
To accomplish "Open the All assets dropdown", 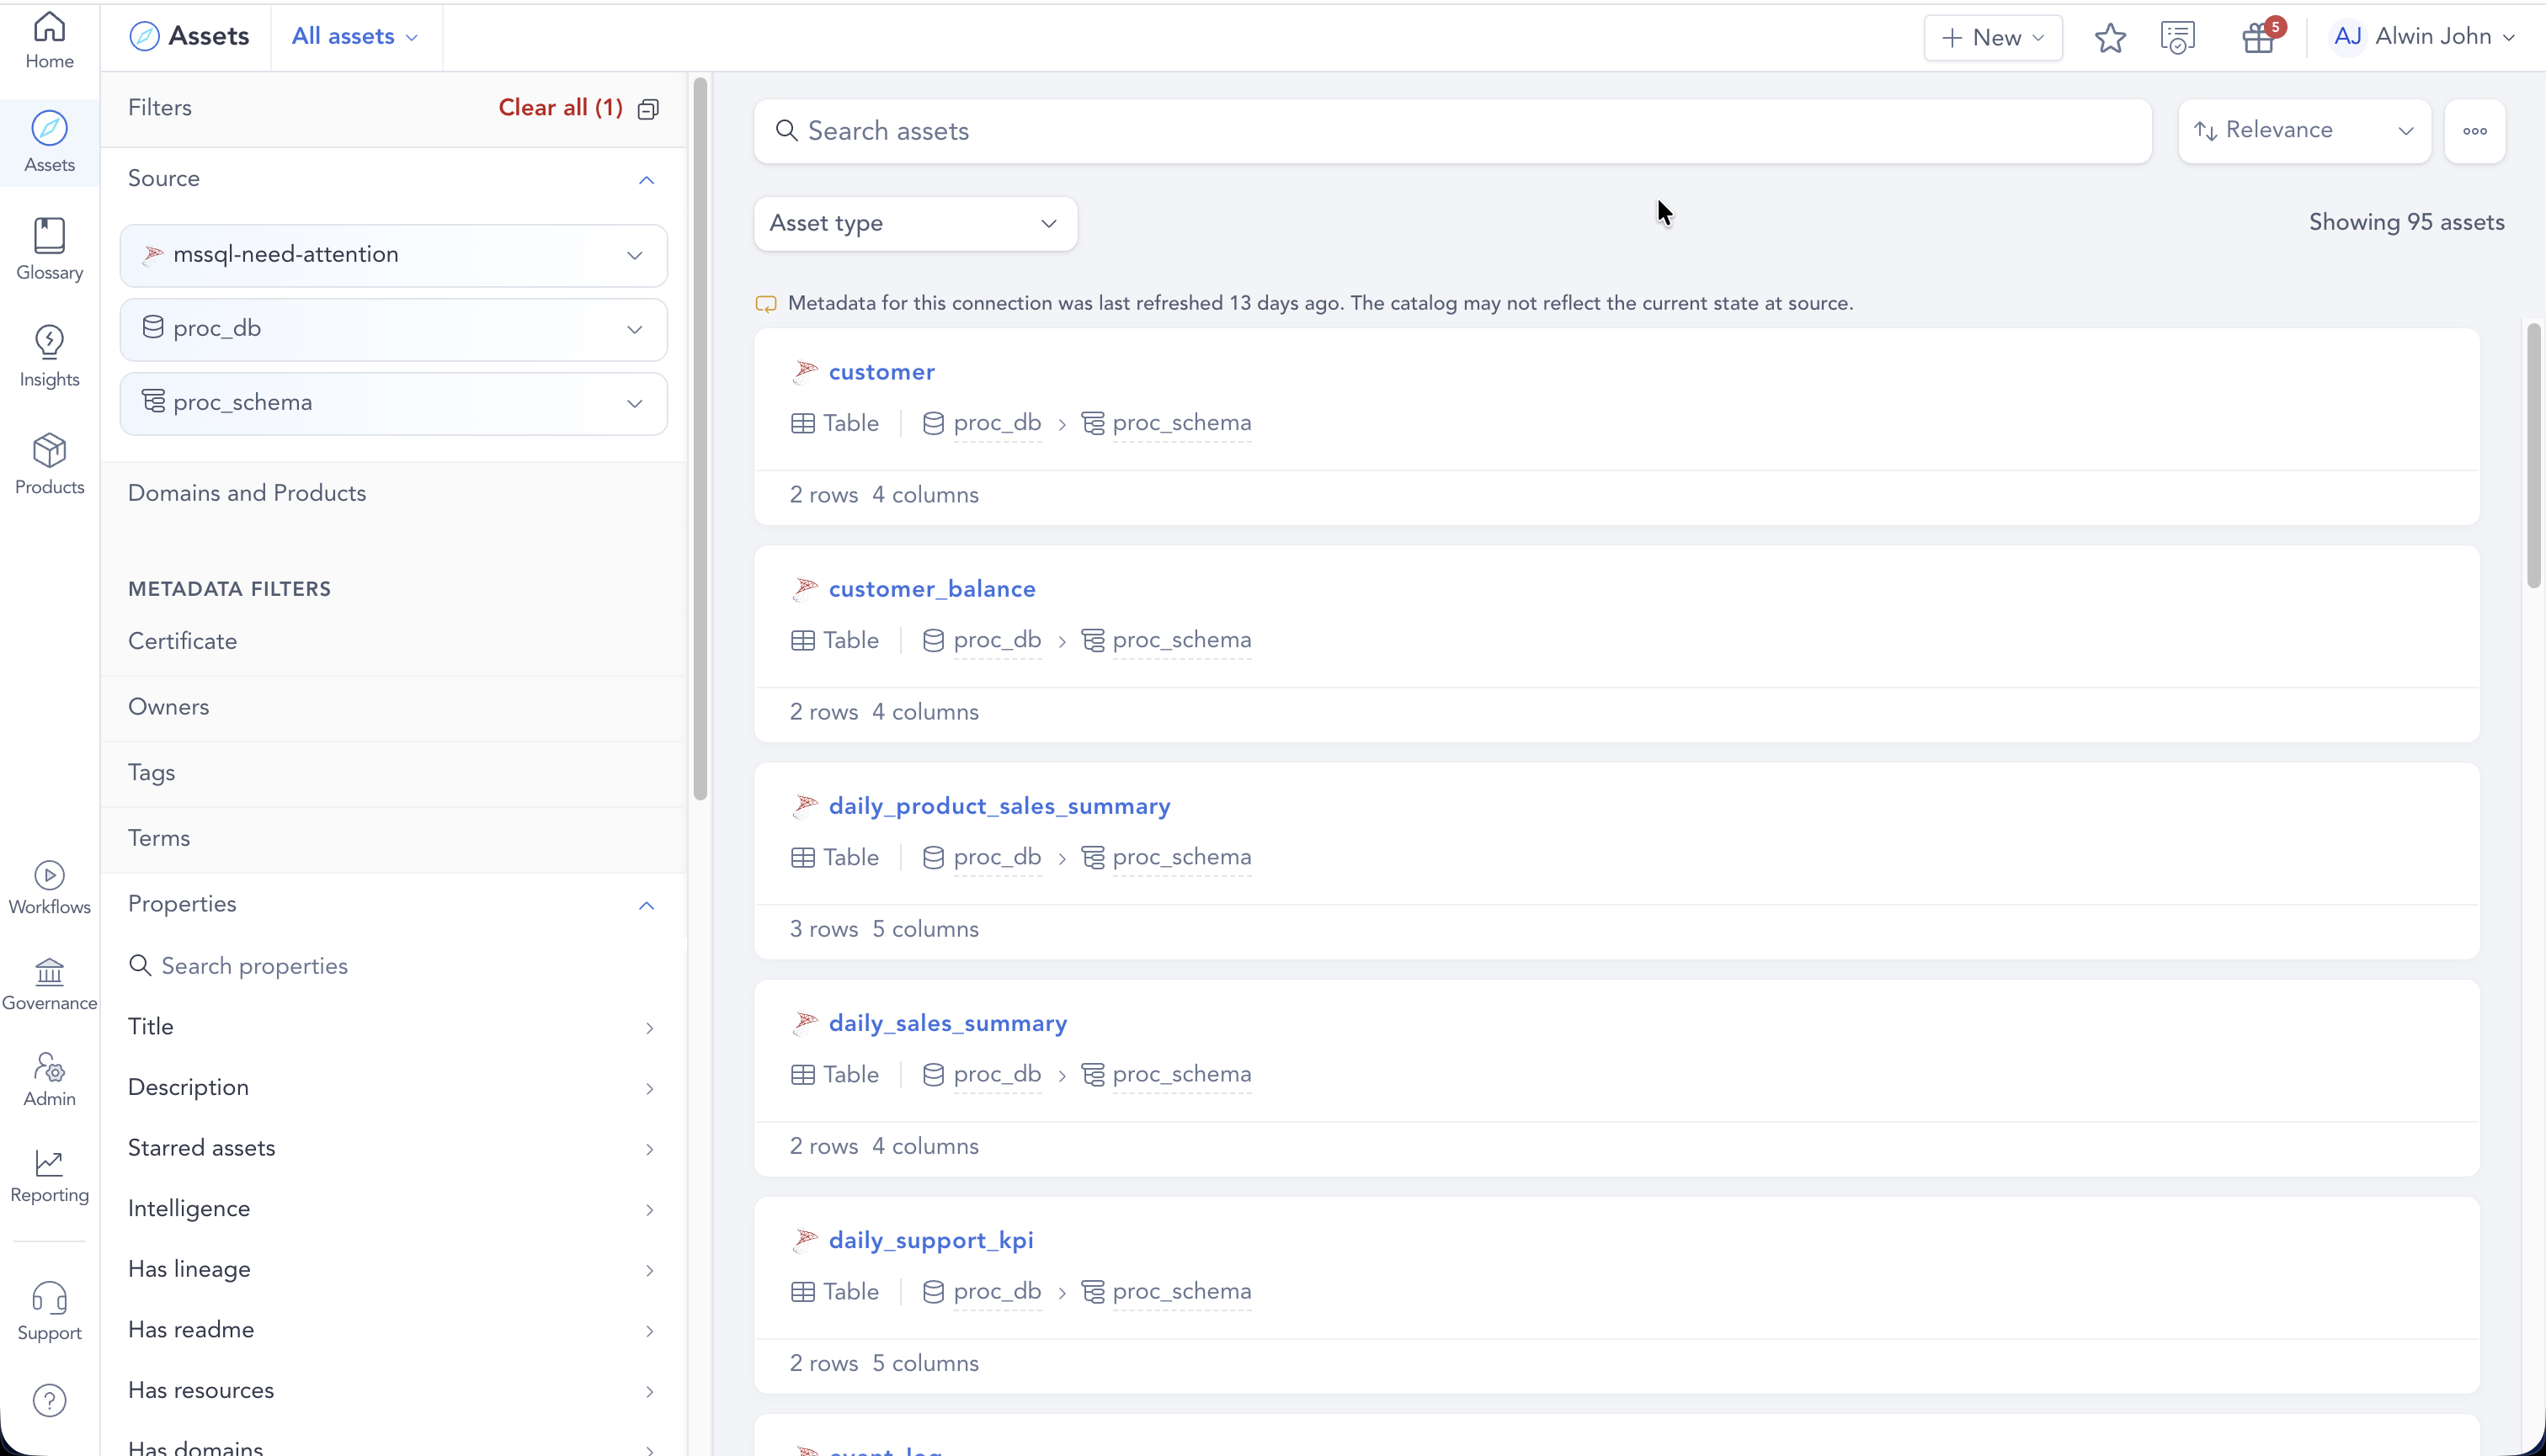I will tap(354, 37).
